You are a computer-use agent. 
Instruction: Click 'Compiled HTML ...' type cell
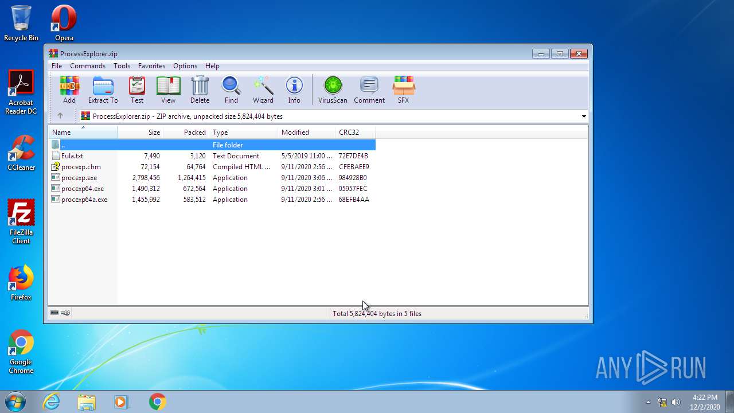coord(241,167)
